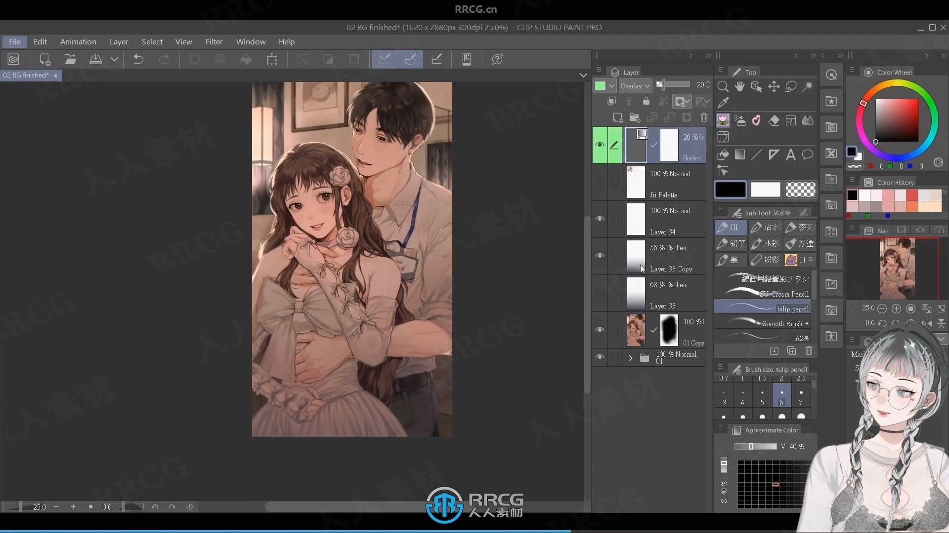Adjust the layer opacity slider
The width and height of the screenshot is (949, 533).
(x=673, y=84)
